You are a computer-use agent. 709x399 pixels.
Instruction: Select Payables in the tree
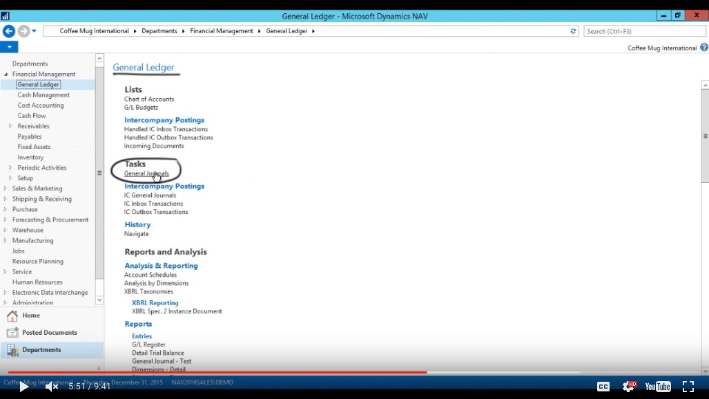(30, 137)
